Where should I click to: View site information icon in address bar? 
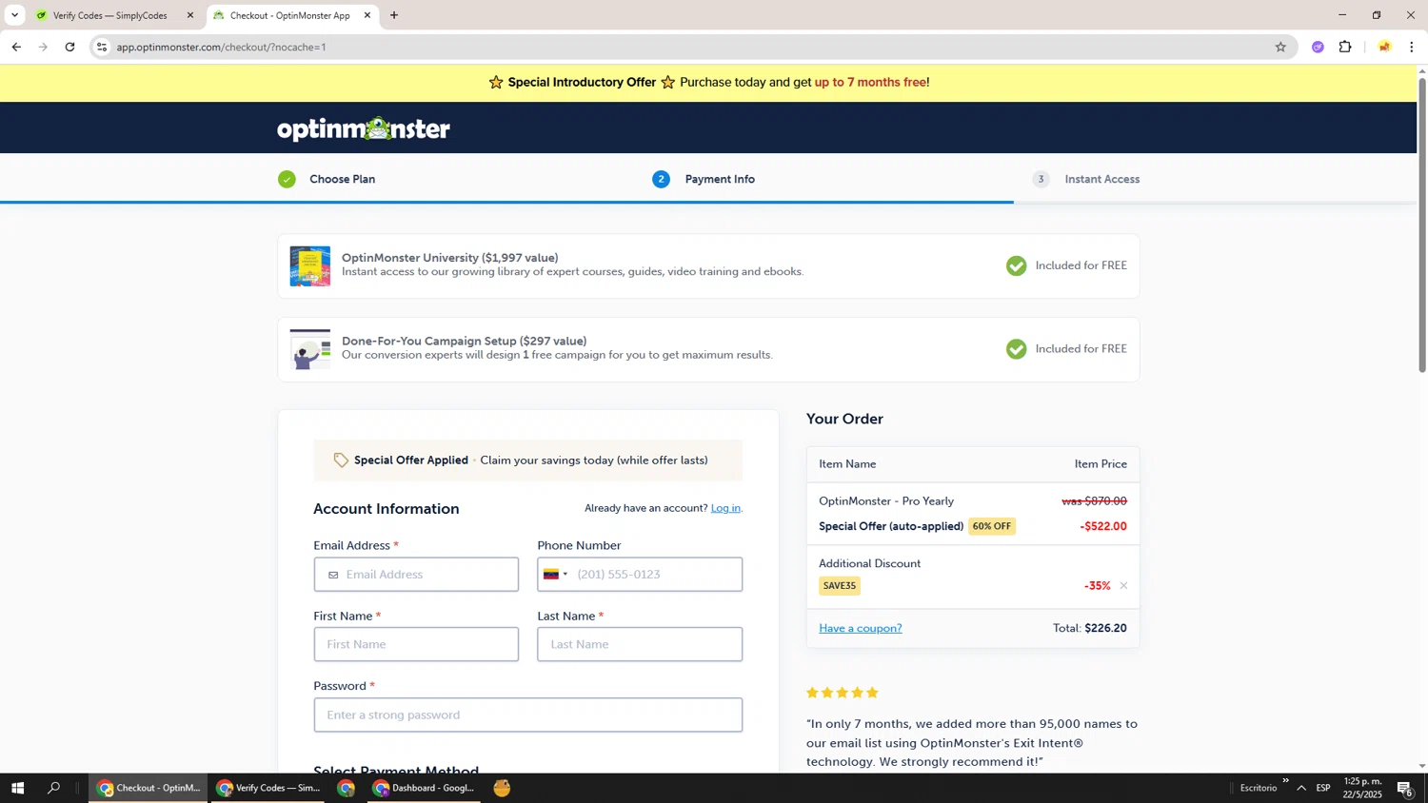102,47
